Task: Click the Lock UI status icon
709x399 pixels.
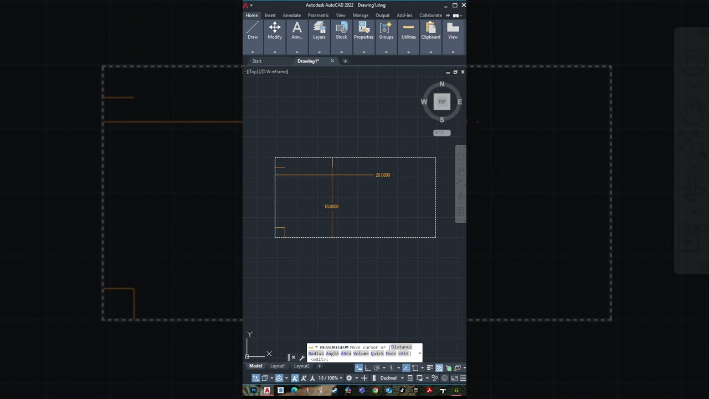Action: (x=419, y=378)
